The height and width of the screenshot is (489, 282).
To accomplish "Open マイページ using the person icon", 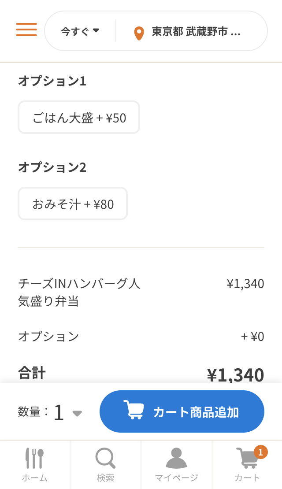I will pyautogui.click(x=176, y=458).
